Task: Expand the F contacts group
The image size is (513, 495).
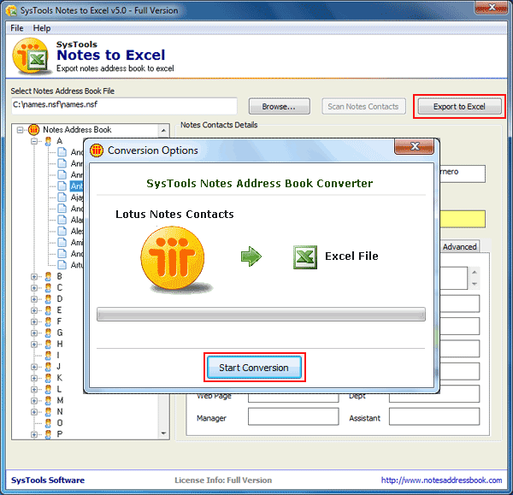Action: click(34, 321)
